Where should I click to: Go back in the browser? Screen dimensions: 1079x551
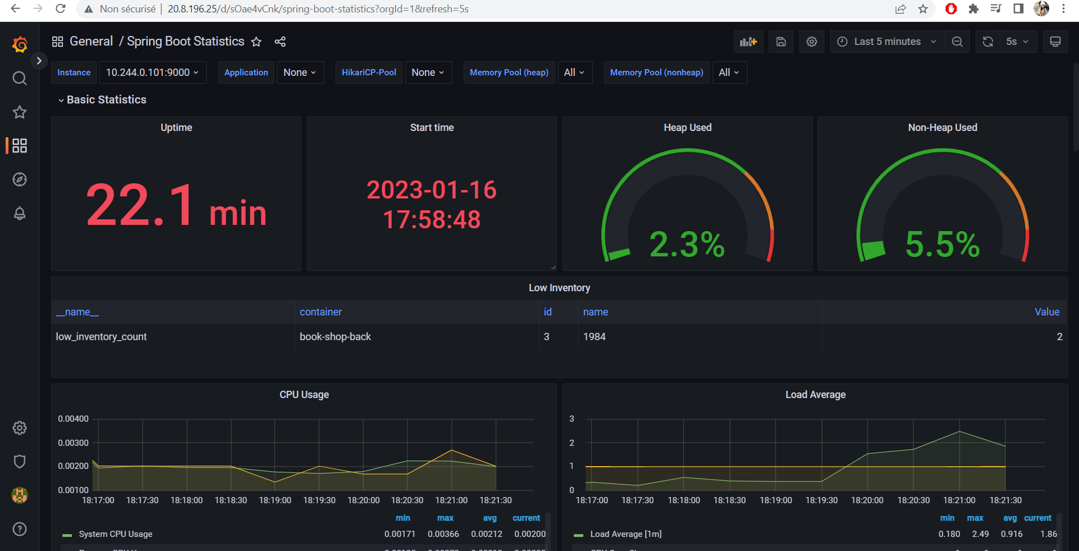coord(15,8)
